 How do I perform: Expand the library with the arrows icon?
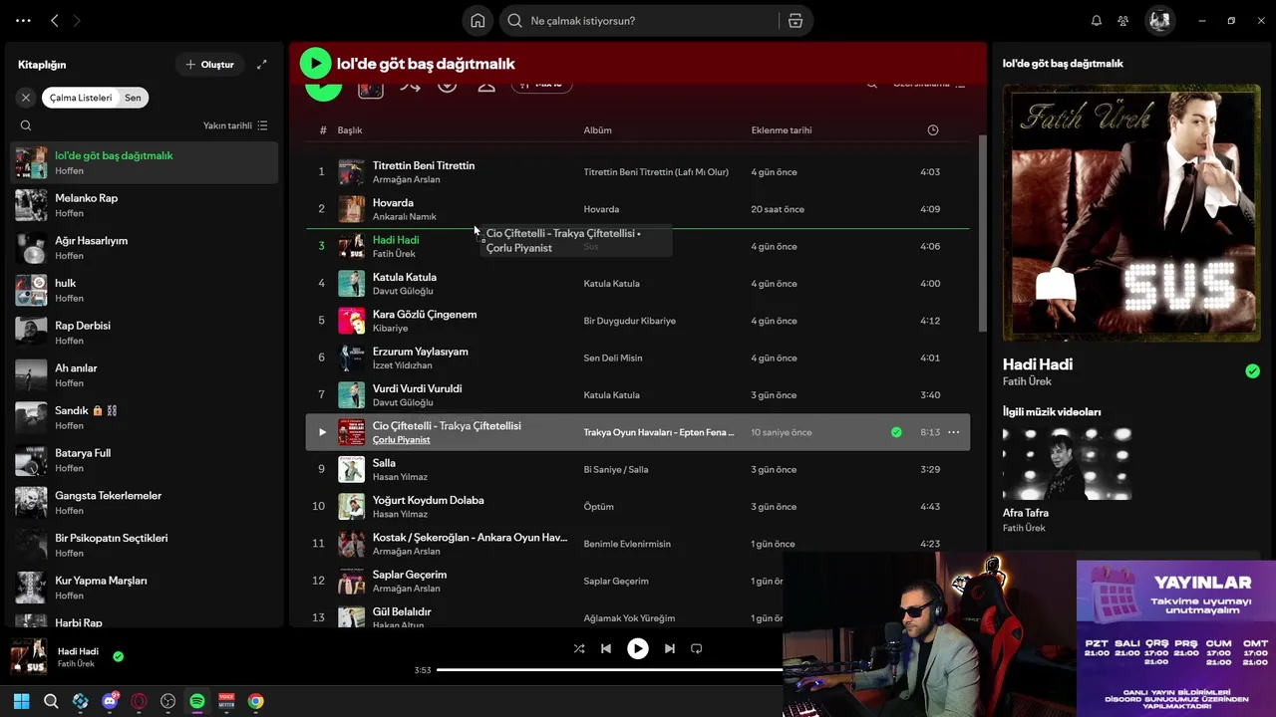(261, 65)
